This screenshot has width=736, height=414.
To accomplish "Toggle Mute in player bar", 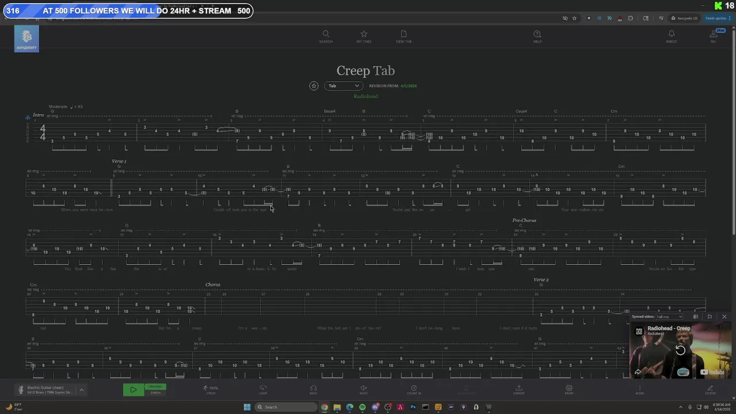I will (363, 390).
